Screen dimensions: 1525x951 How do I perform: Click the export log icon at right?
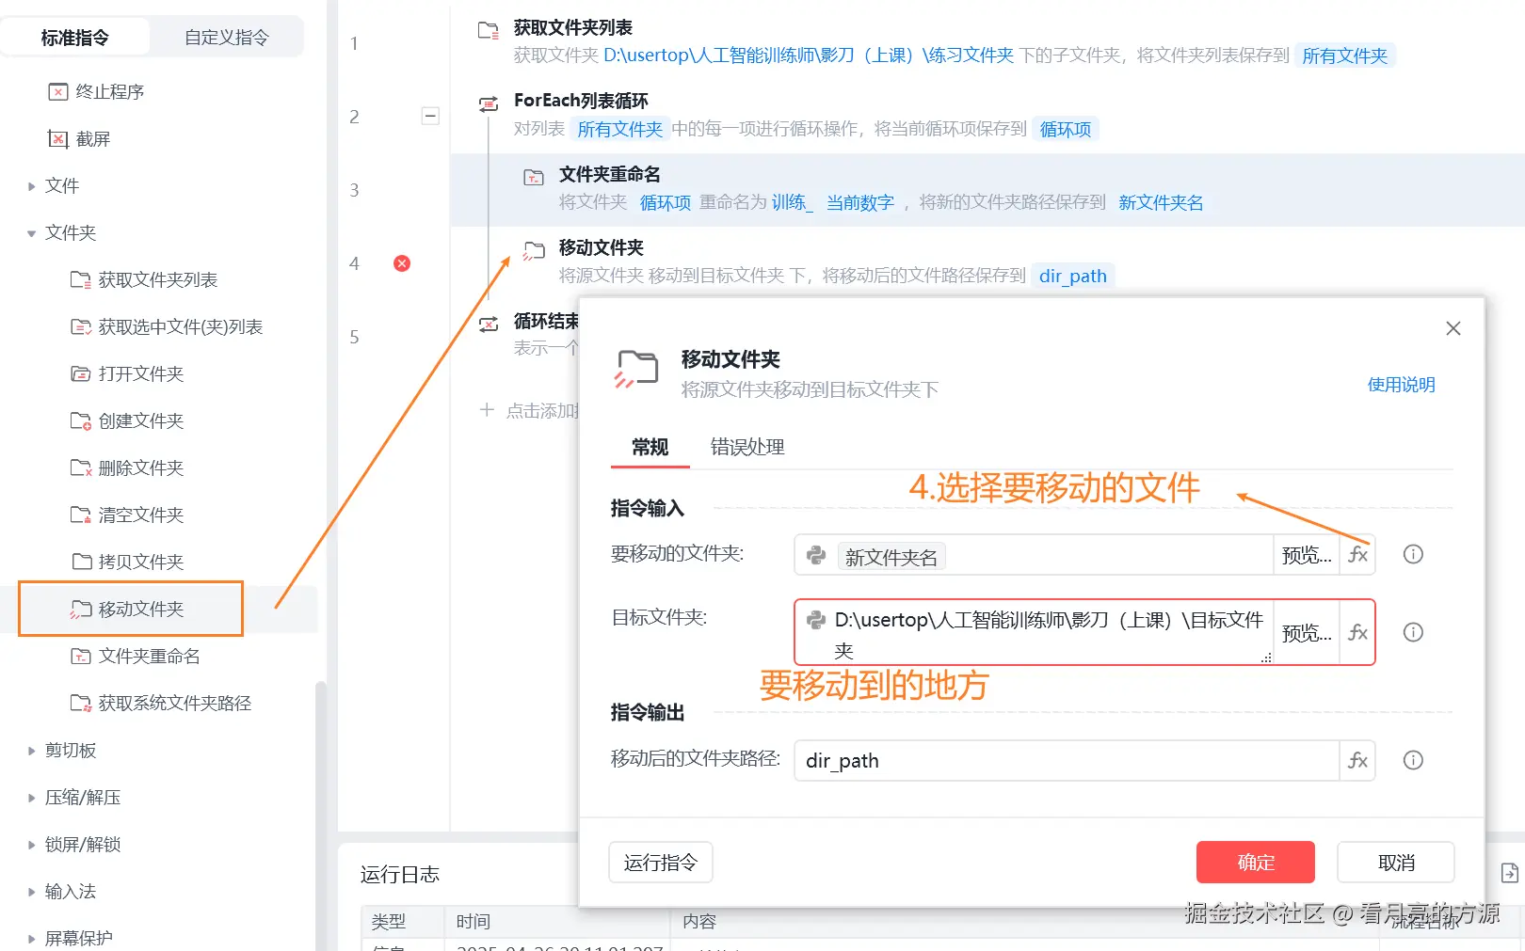tap(1509, 873)
